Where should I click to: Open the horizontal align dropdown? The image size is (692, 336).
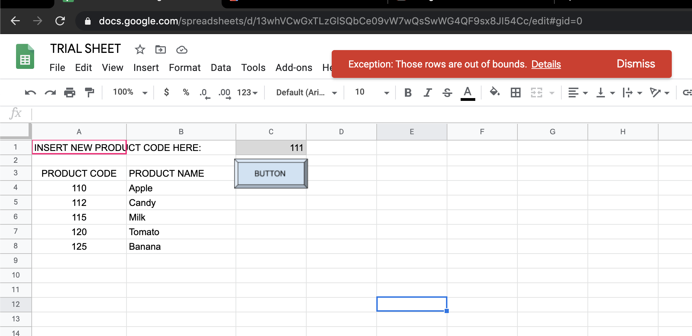(577, 92)
